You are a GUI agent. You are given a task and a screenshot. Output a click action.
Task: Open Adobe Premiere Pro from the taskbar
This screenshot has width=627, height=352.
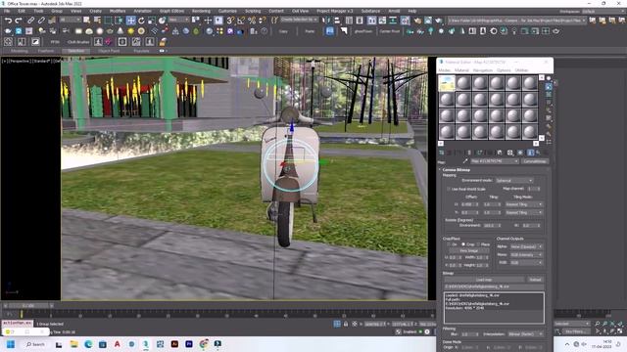(x=189, y=344)
